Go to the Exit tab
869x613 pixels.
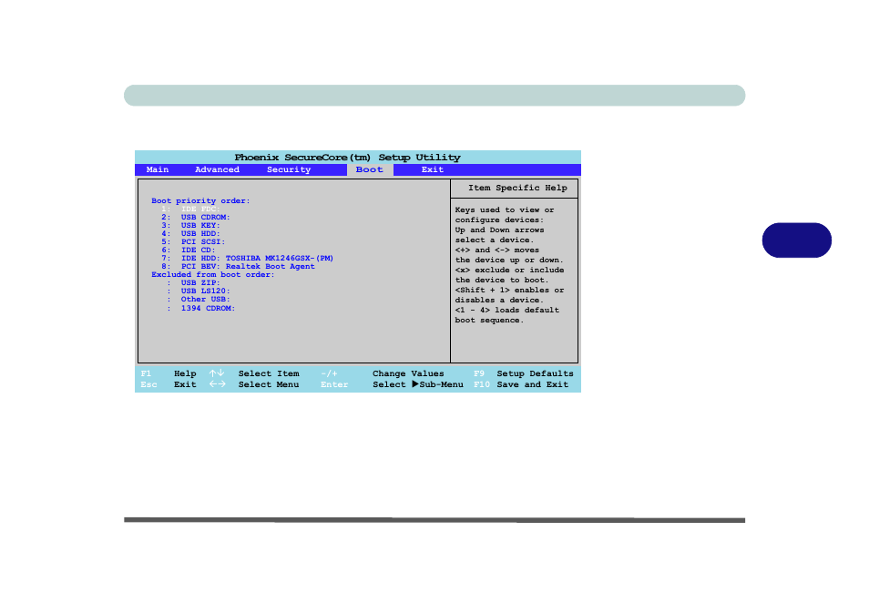click(433, 169)
